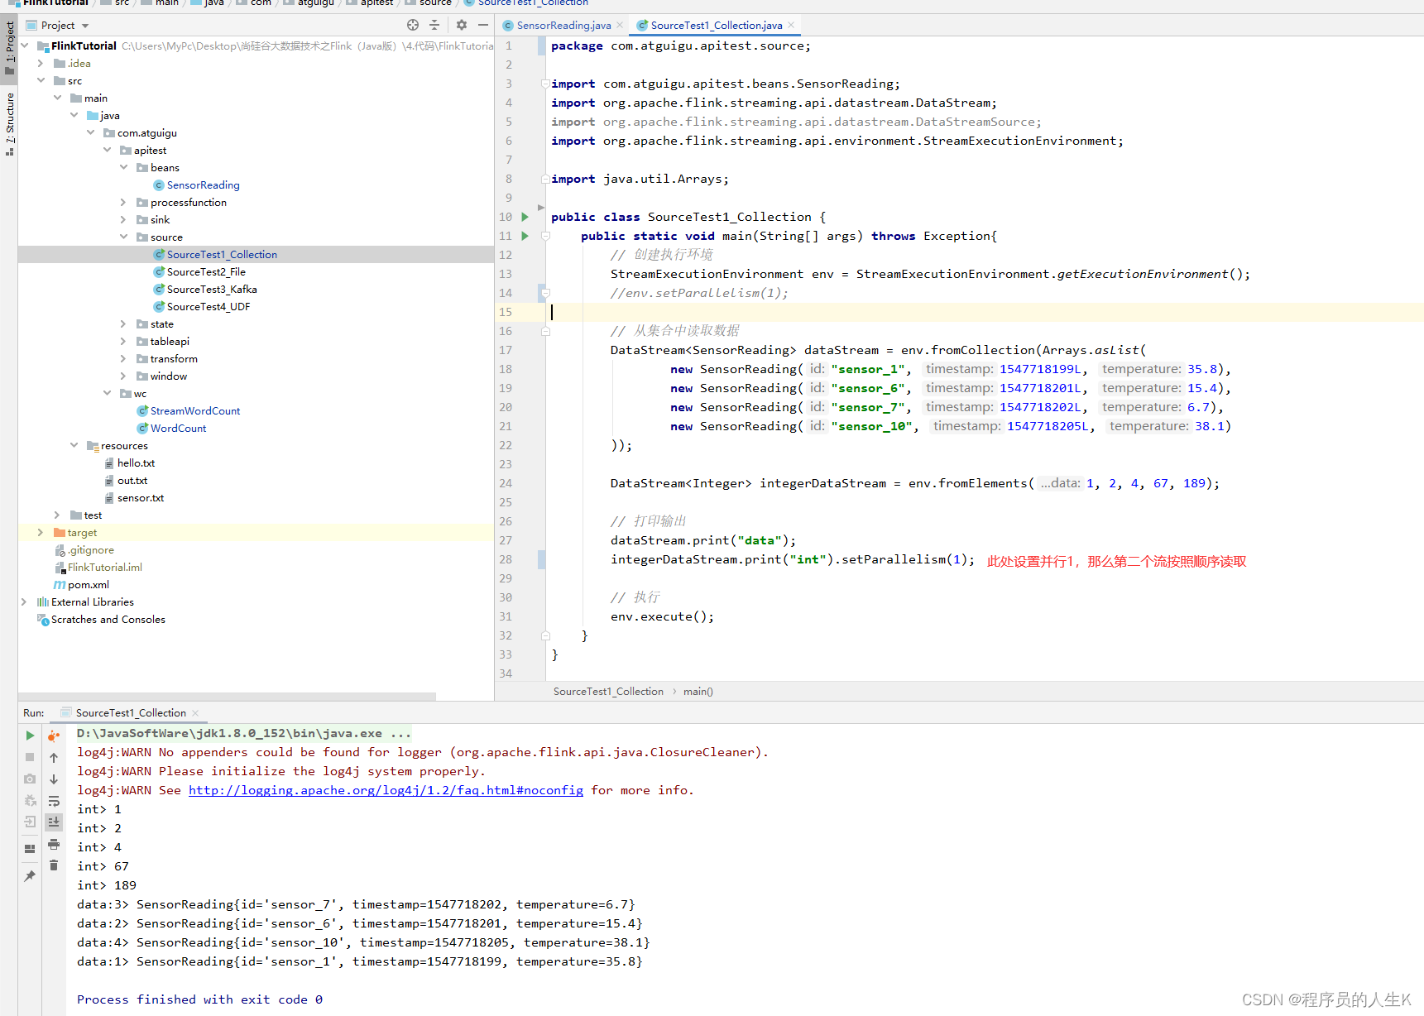Select the SourceTest1_Collection run tab
The width and height of the screenshot is (1424, 1016).
(x=131, y=713)
